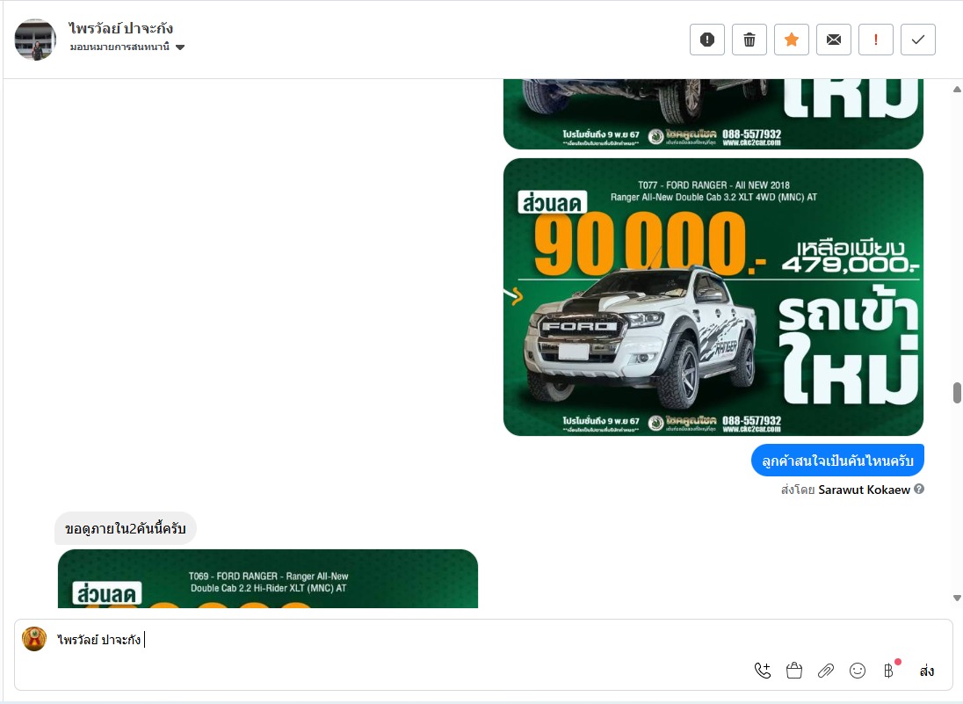Screen dimensions: 963x704
Task: Flag conversation as priority with the red exclamation
Action: click(876, 40)
